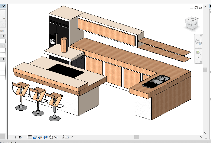
Task: Open the Visual Style box icon
Action: pos(35,137)
